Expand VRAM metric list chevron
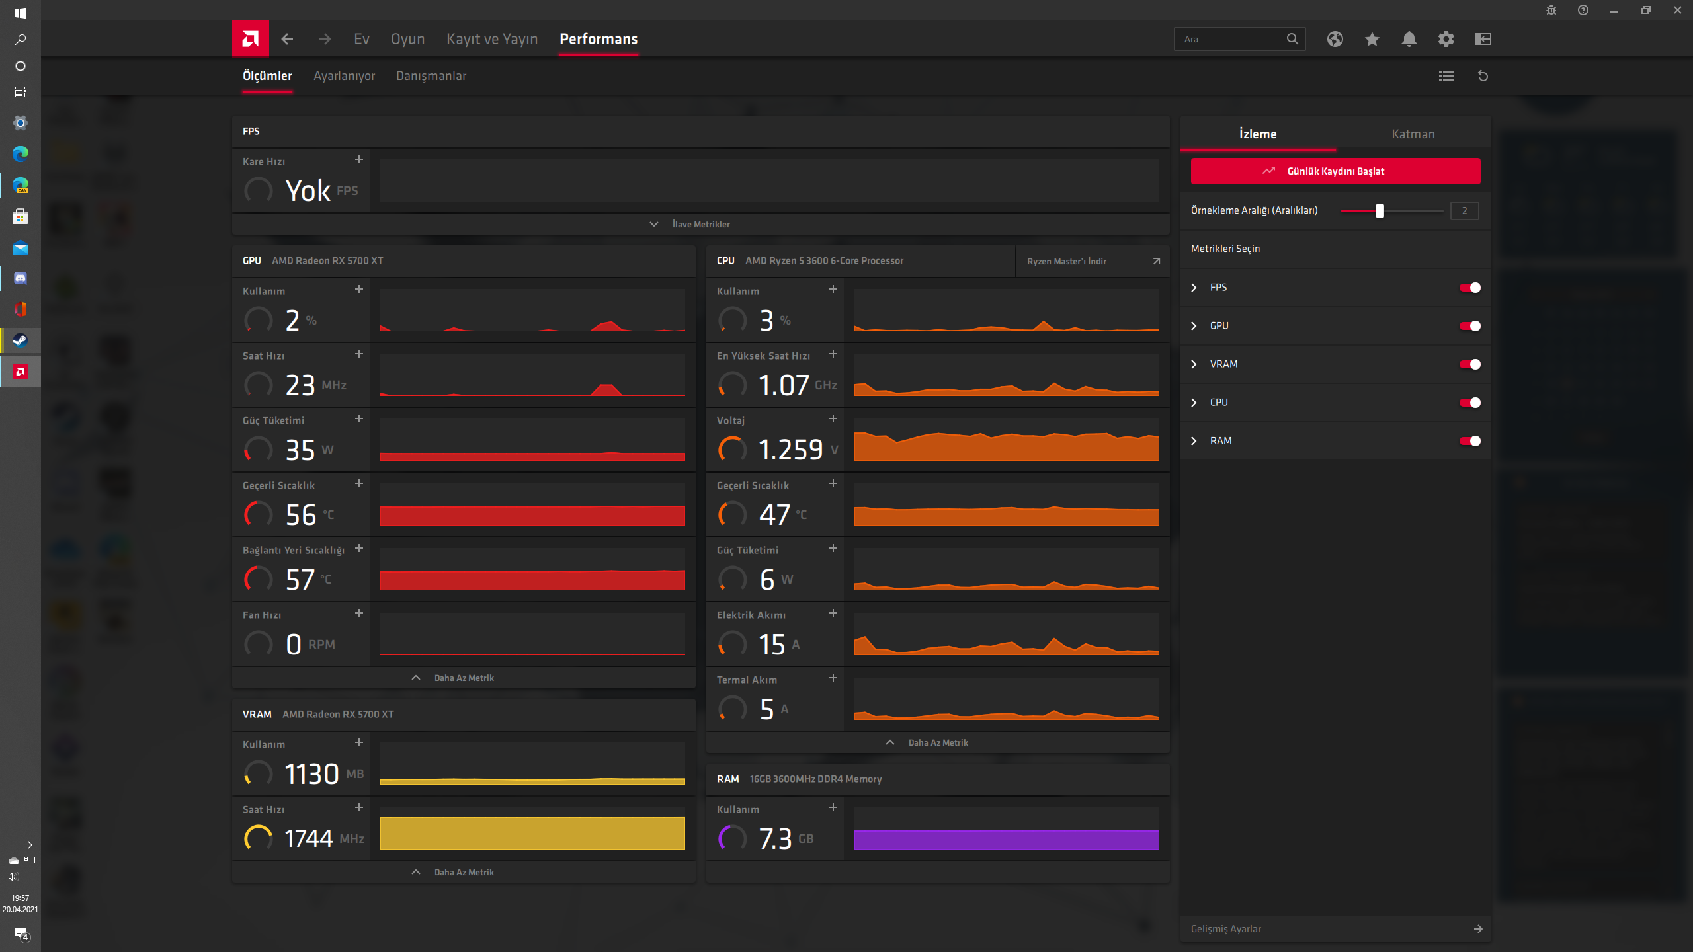1693x952 pixels. [1194, 364]
